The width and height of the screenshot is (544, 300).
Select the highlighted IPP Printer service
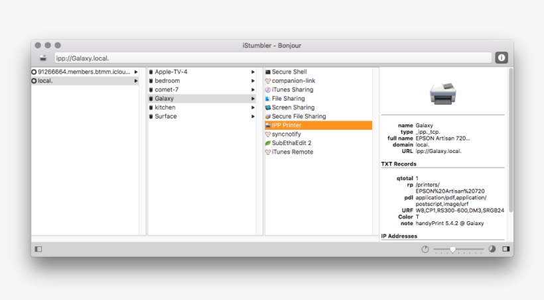[318, 125]
